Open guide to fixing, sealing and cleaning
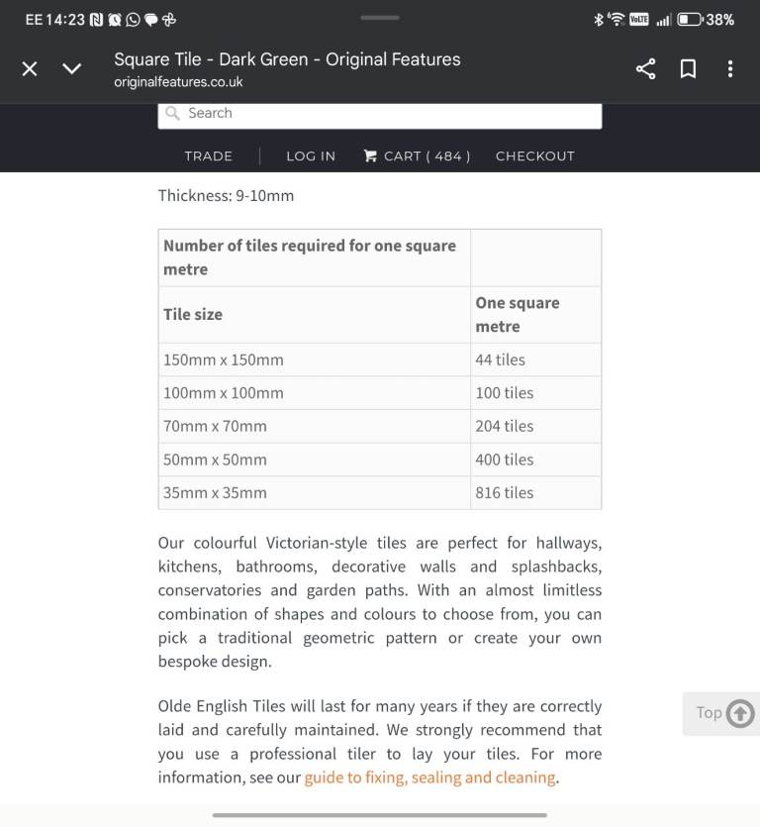The image size is (760, 827). click(x=429, y=777)
